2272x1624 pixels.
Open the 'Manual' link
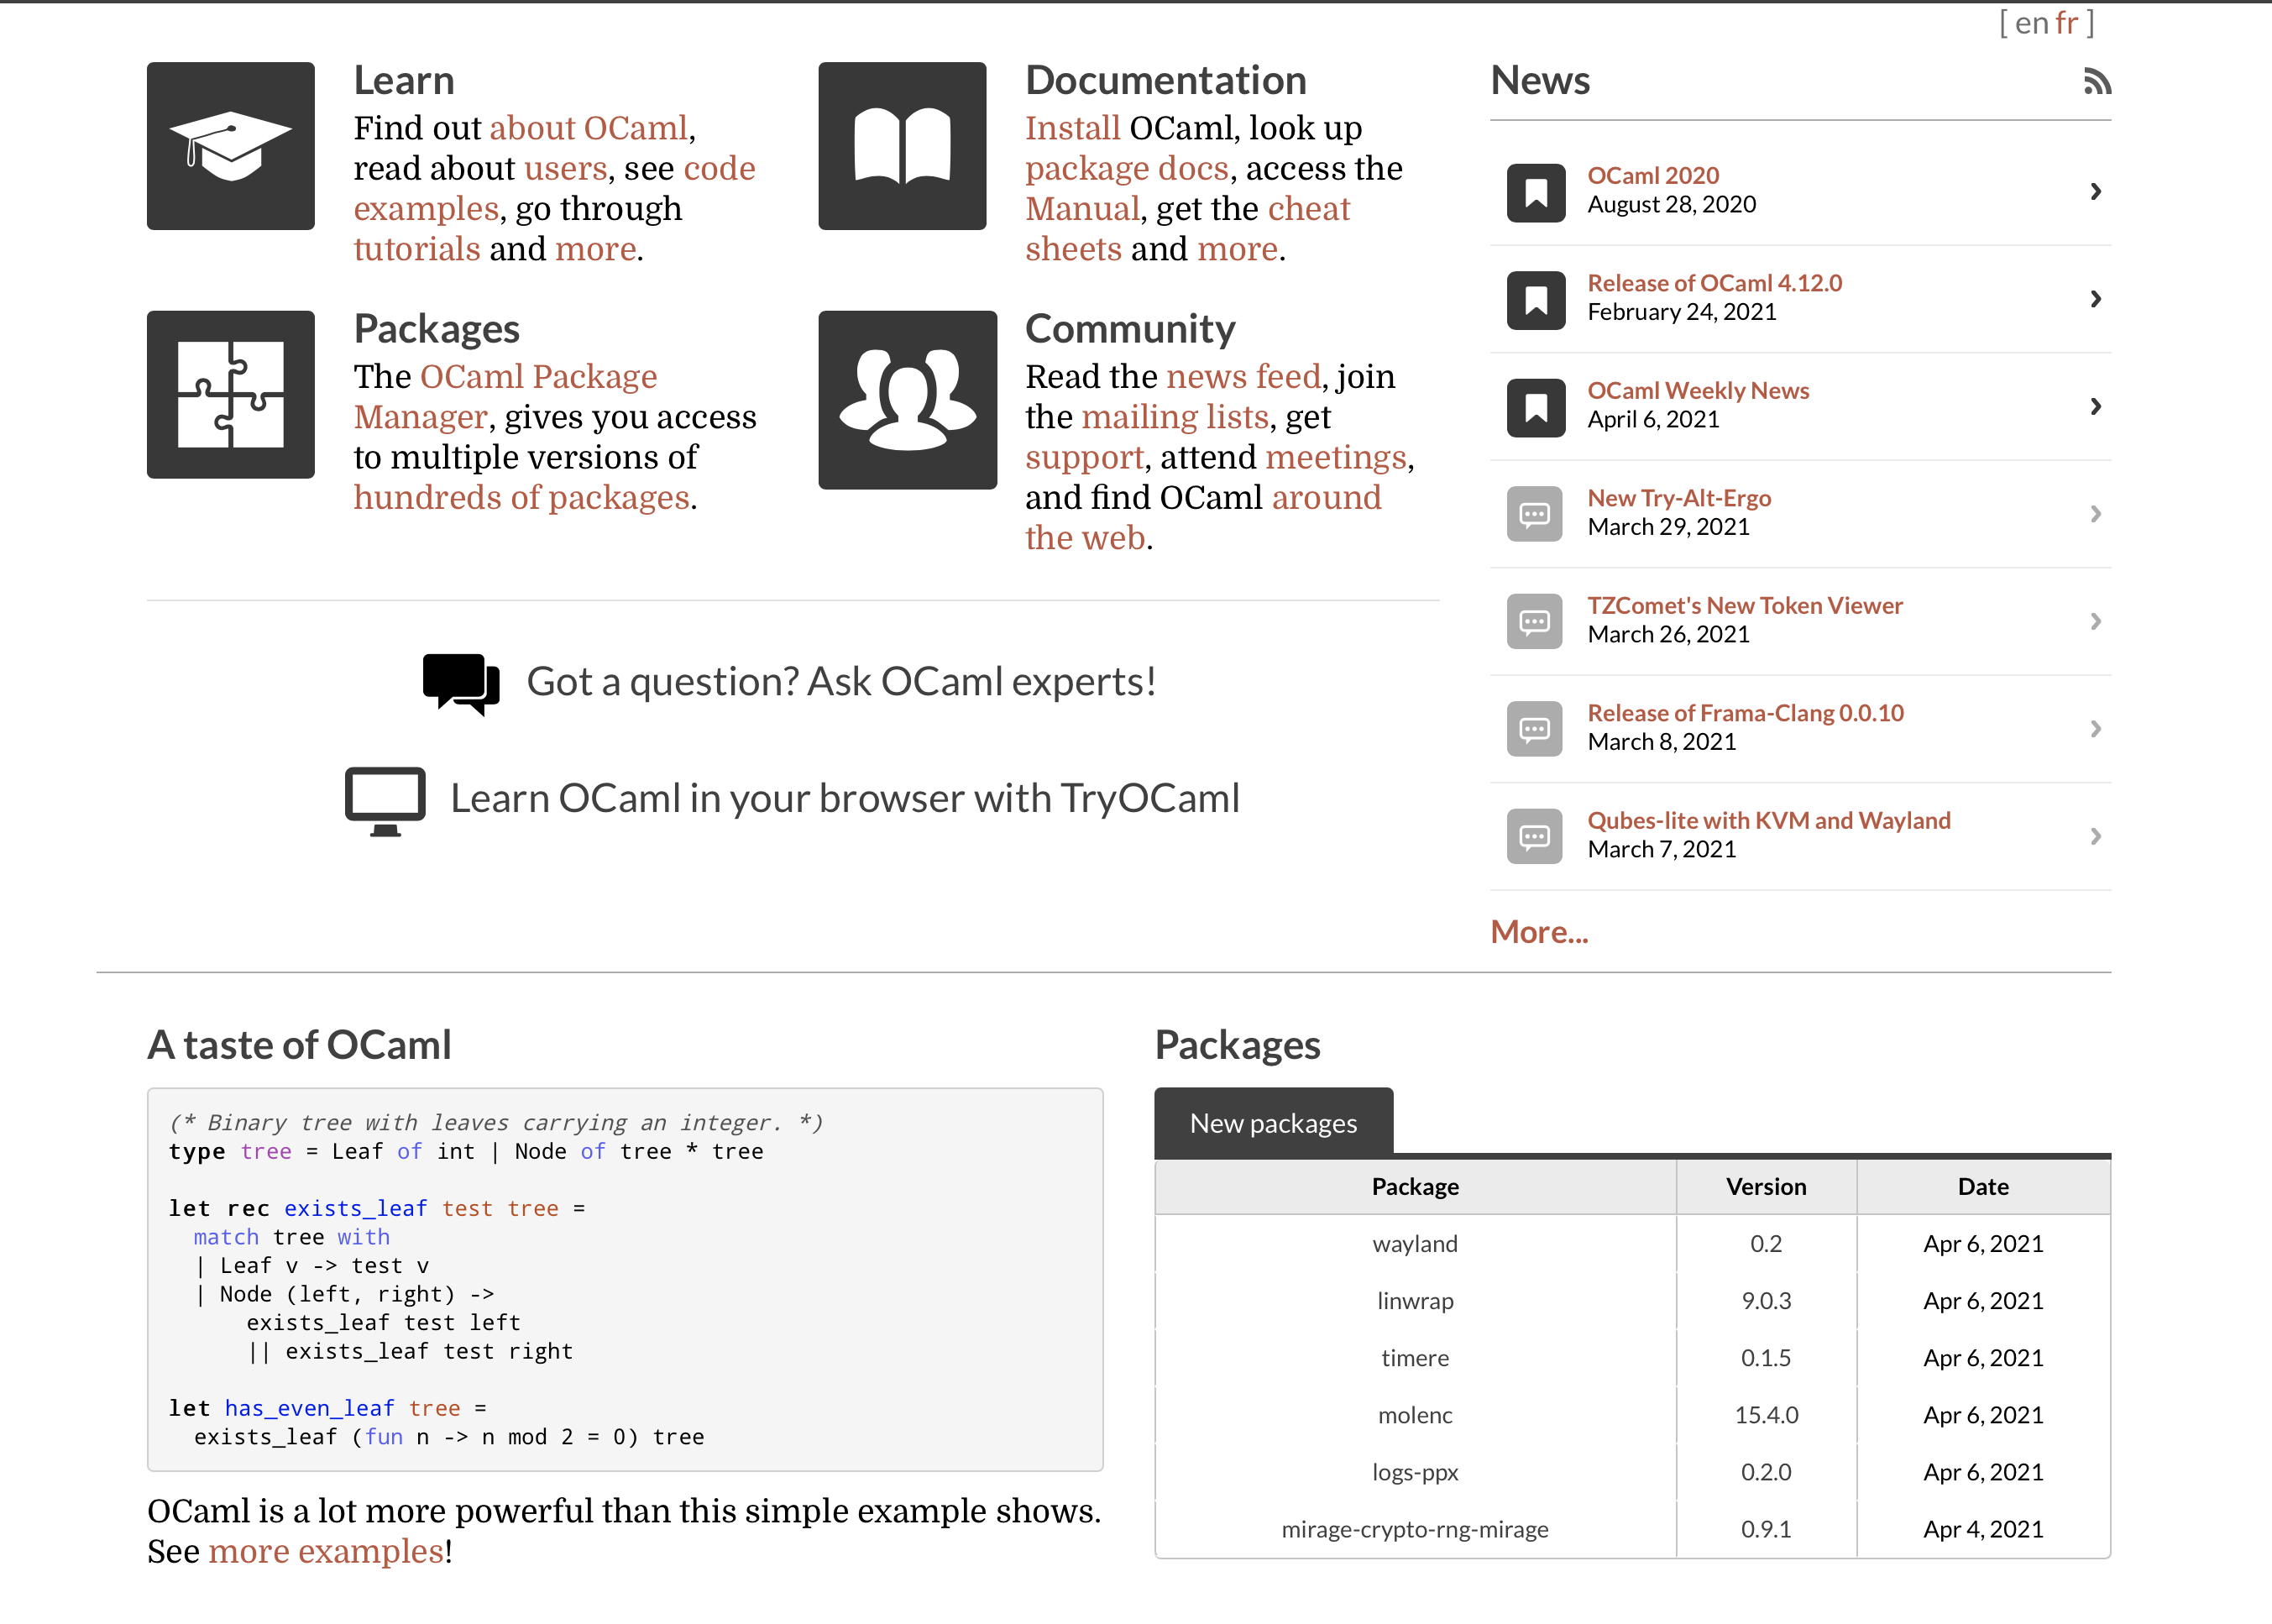[x=1083, y=209]
